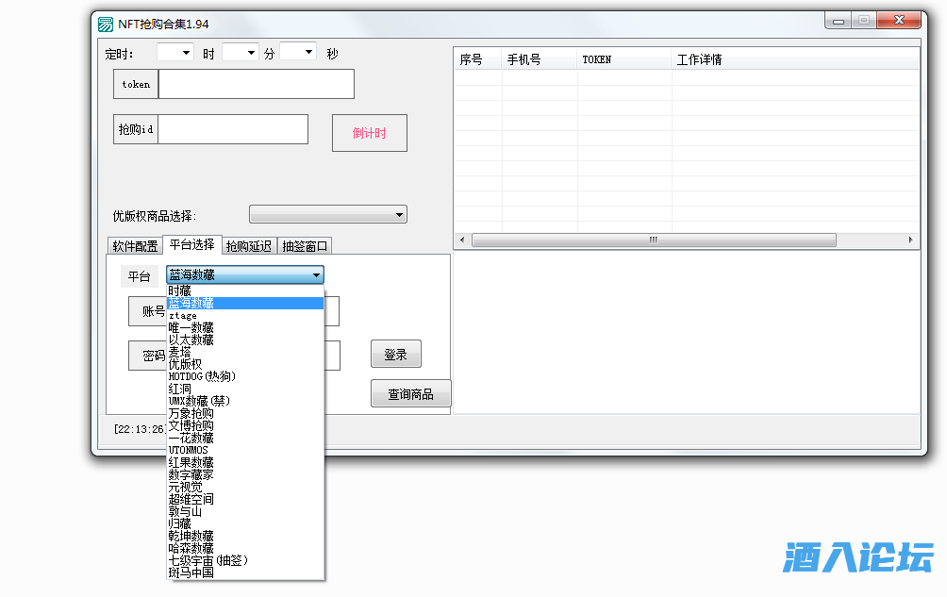The height and width of the screenshot is (597, 947).
Task: Pick 七级宇宙(抽签) from the dropdown list
Action: pos(208,560)
